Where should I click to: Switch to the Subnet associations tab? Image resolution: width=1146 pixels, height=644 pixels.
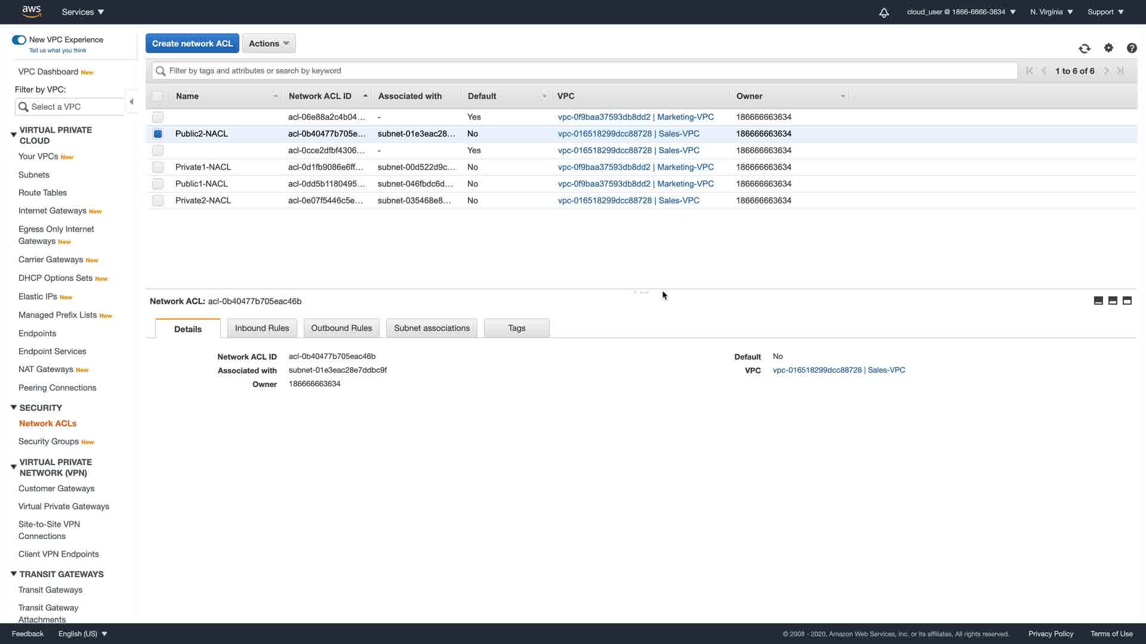[432, 328]
